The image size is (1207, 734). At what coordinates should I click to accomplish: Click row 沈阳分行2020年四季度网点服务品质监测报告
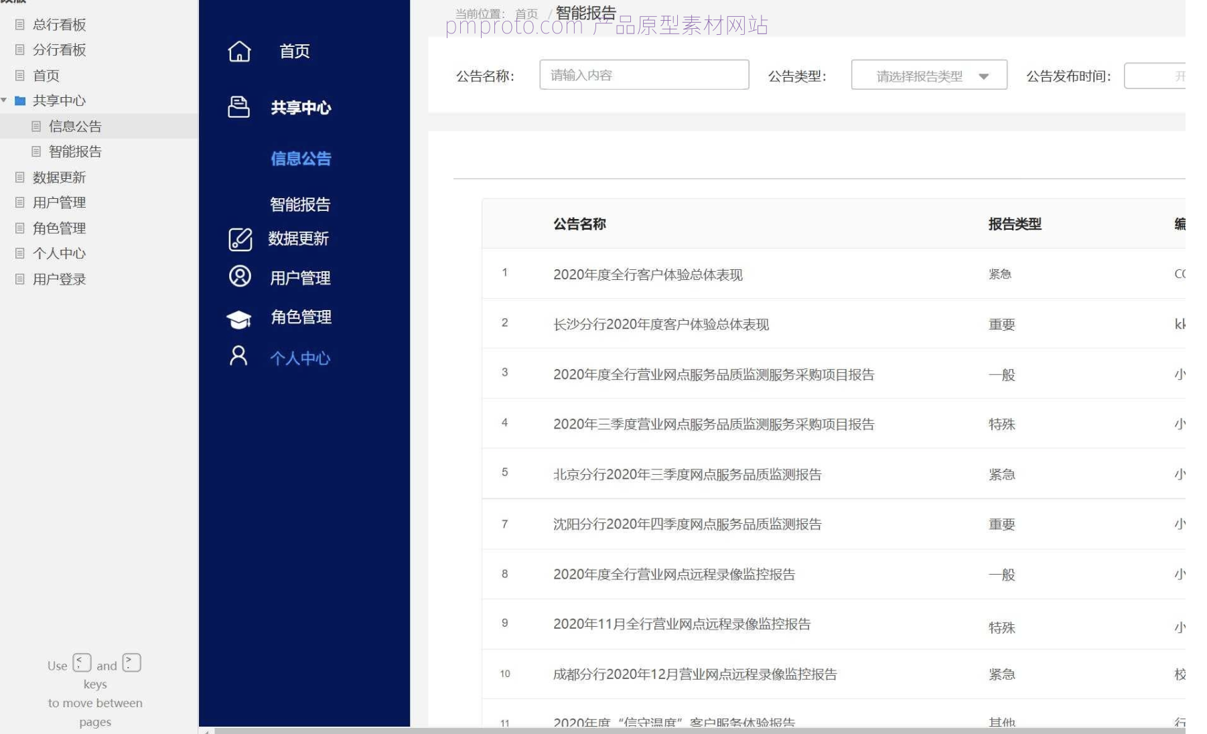click(x=833, y=524)
